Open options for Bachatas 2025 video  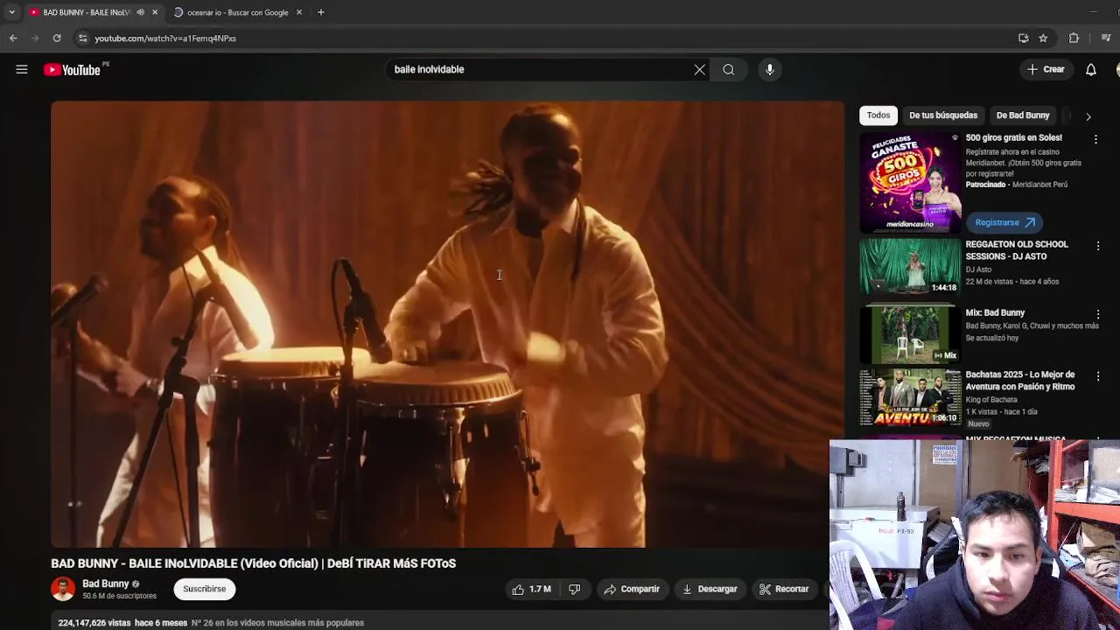coord(1097,377)
